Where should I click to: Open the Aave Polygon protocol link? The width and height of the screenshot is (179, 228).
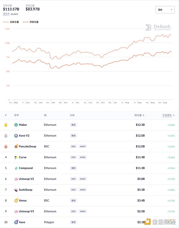(22, 222)
